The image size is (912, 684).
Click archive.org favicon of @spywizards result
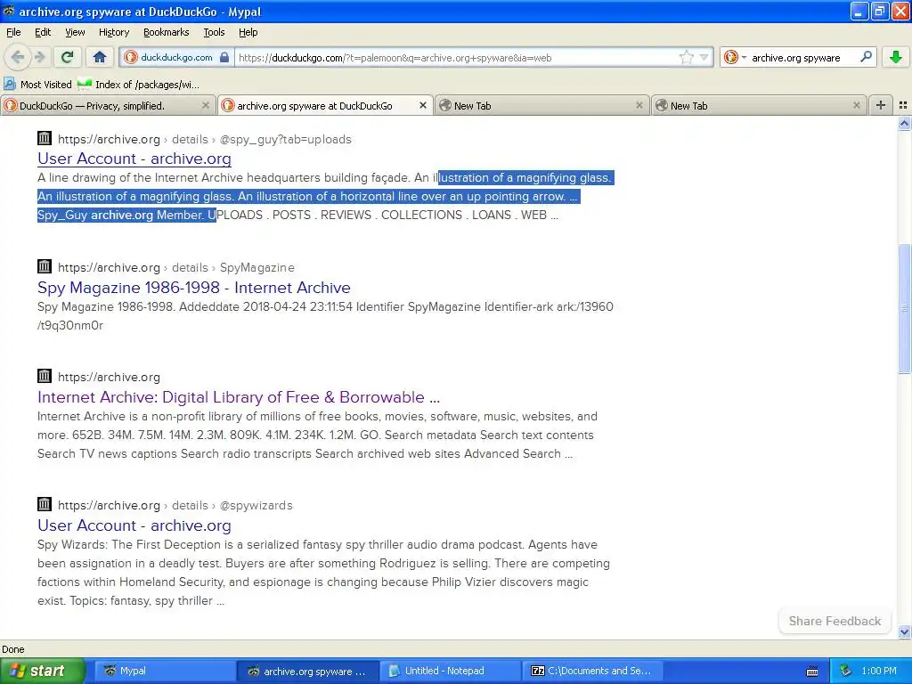tap(45, 504)
